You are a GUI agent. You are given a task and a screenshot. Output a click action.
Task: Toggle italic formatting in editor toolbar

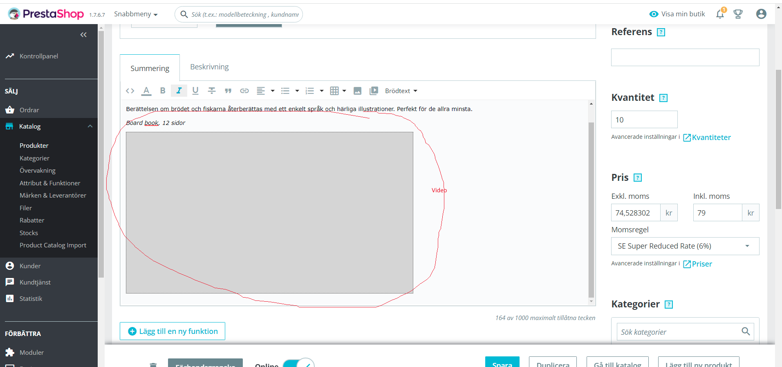point(179,91)
